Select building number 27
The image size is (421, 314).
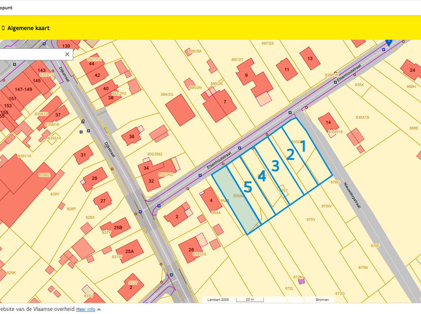click(x=103, y=201)
